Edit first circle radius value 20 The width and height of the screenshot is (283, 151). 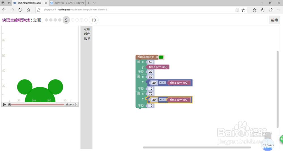[151, 72]
